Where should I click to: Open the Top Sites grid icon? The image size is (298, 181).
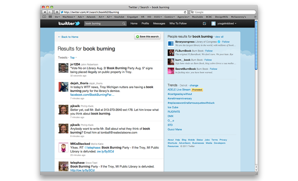(x=50, y=17)
